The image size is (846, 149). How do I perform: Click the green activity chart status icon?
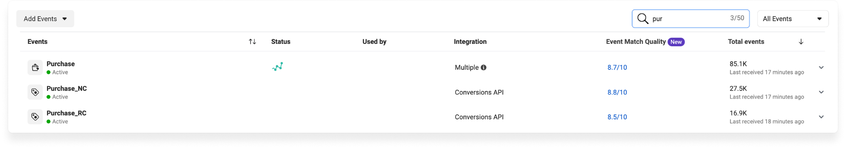coord(278,67)
